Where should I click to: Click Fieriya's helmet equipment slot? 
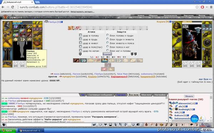[7, 26]
